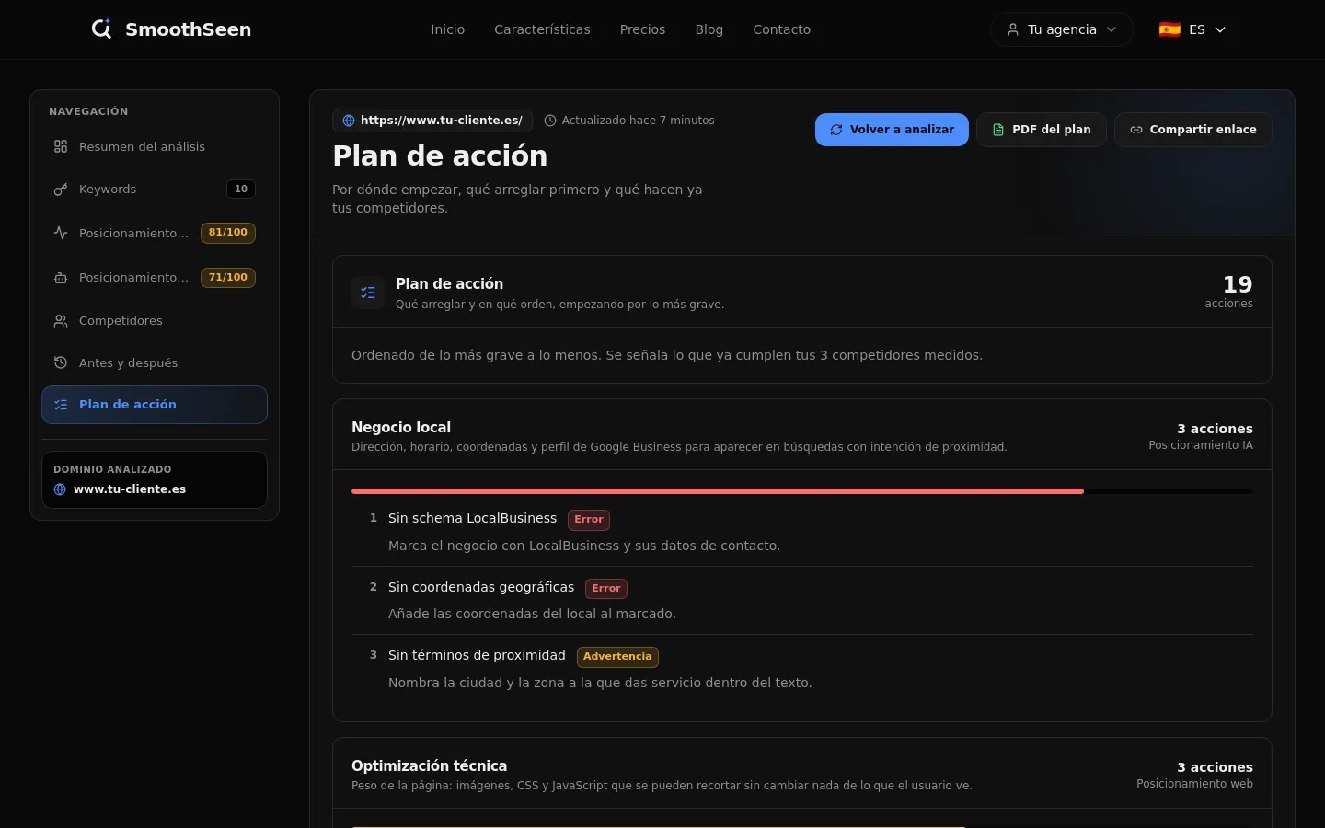Viewport: 1325px width, 828px height.
Task: Open Resumen del análisis in sidebar
Action: 155,146
